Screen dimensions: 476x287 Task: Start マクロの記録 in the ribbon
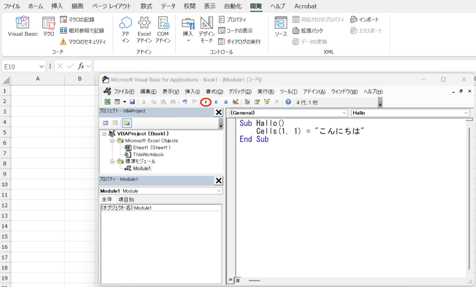[77, 20]
